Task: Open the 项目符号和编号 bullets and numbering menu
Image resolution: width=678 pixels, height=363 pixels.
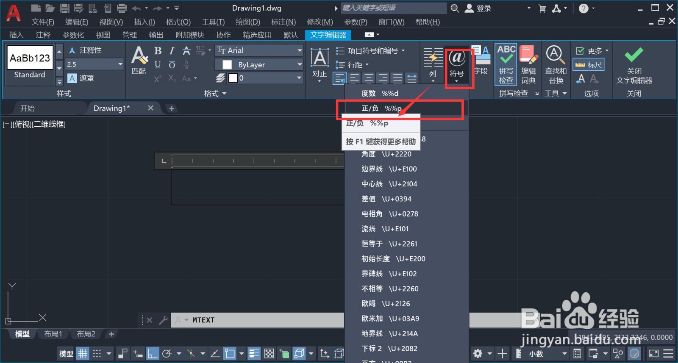Action: tap(370, 51)
